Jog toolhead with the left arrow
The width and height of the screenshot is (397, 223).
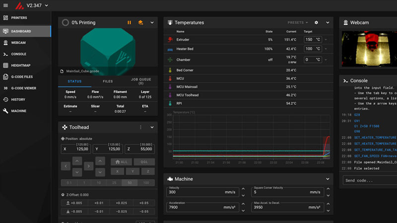[x=66, y=166]
